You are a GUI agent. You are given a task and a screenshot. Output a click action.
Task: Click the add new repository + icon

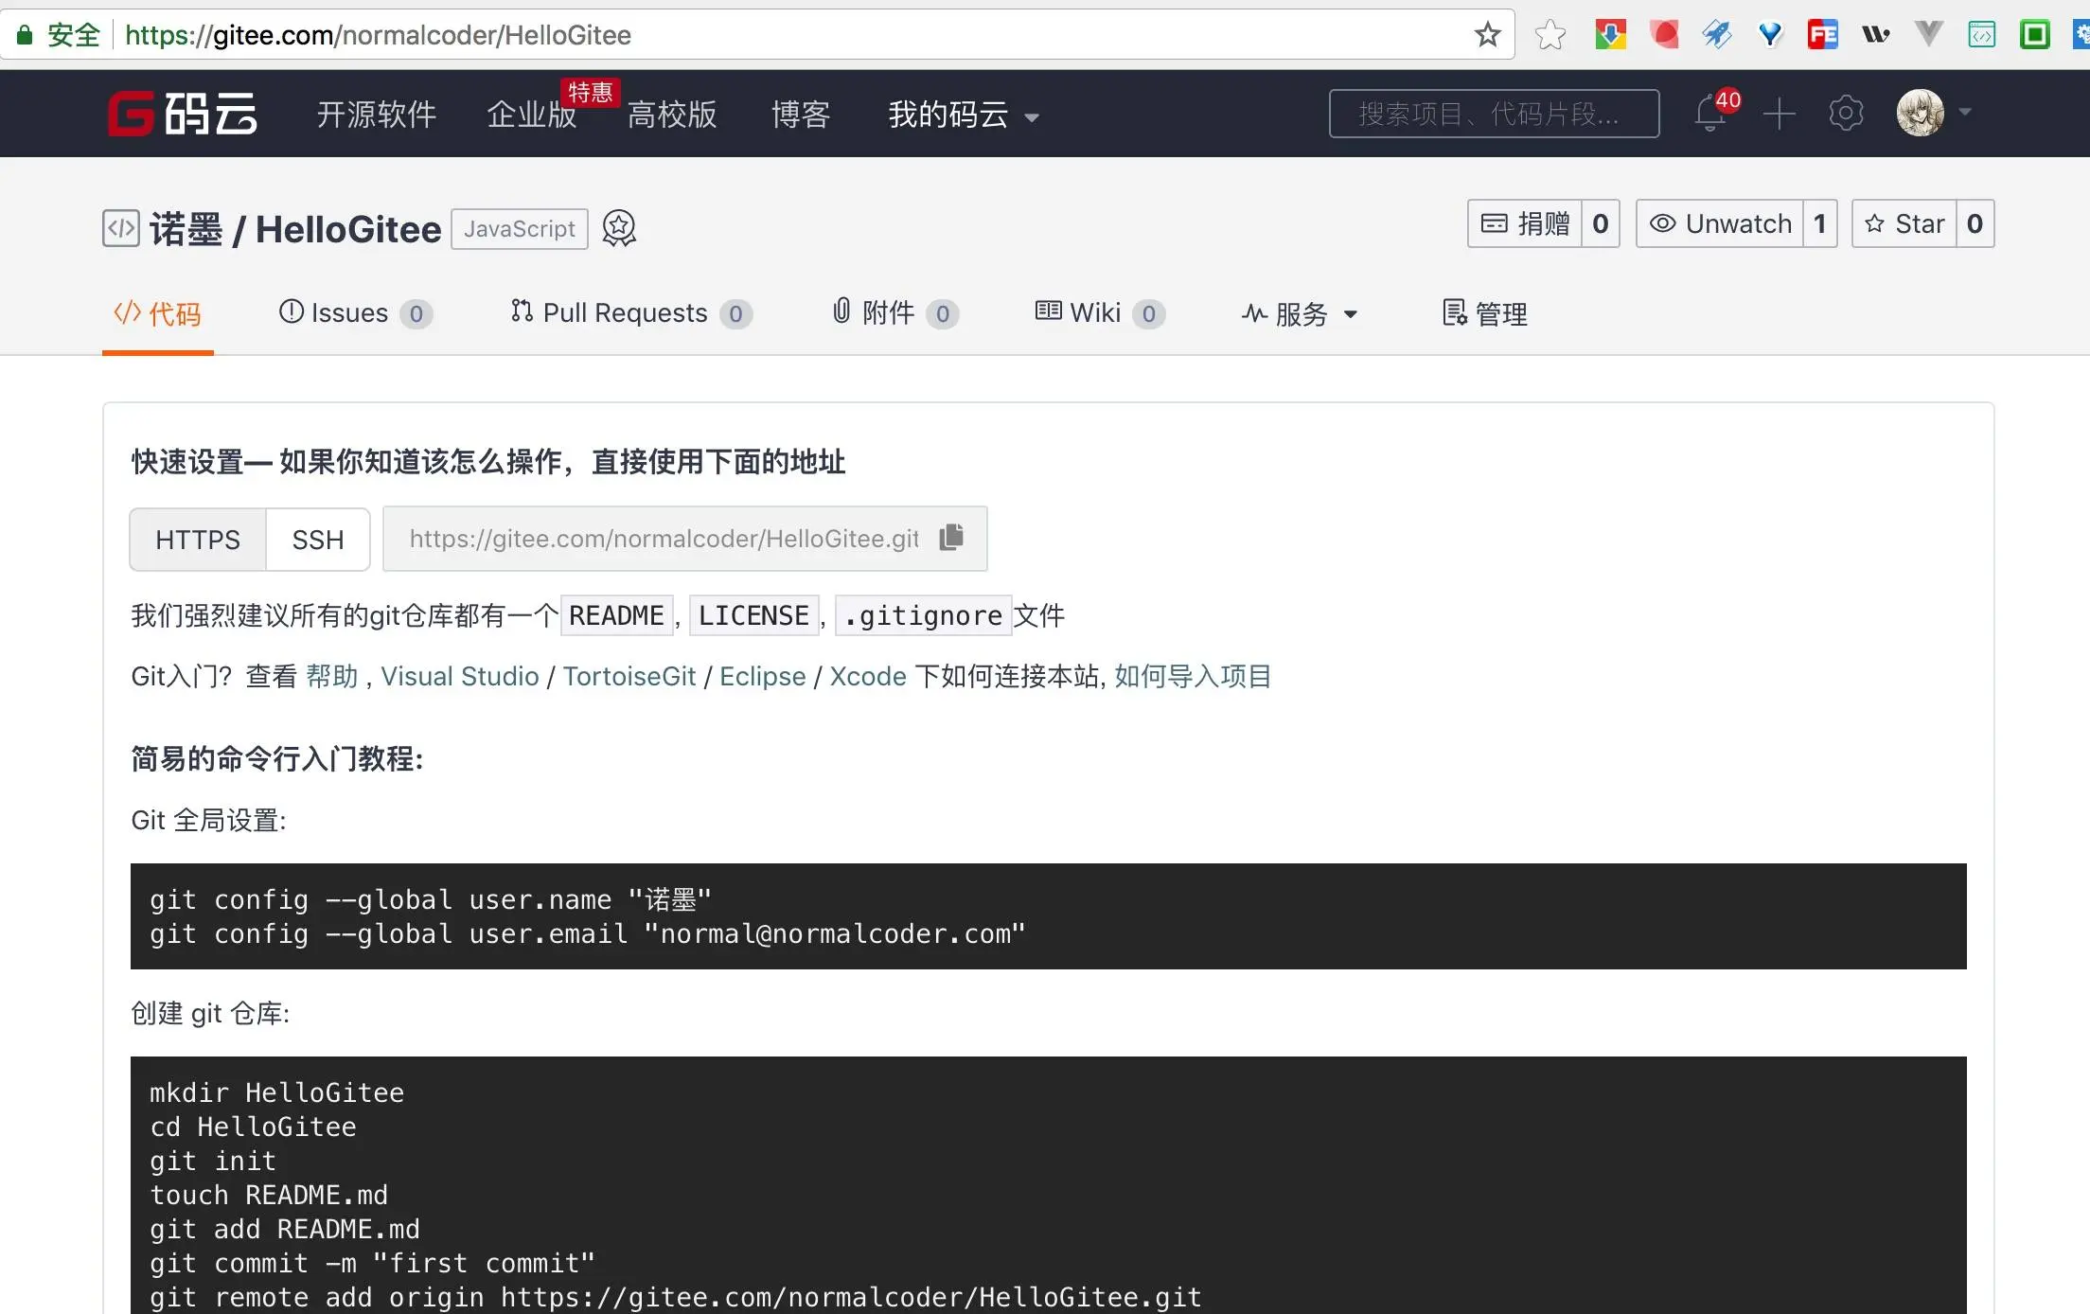pos(1780,114)
